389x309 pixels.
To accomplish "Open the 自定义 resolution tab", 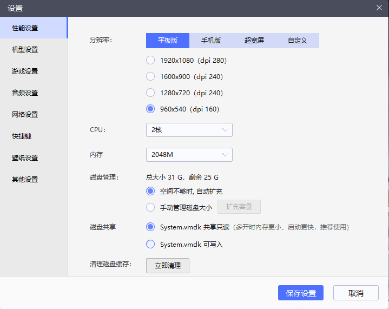I will [298, 41].
